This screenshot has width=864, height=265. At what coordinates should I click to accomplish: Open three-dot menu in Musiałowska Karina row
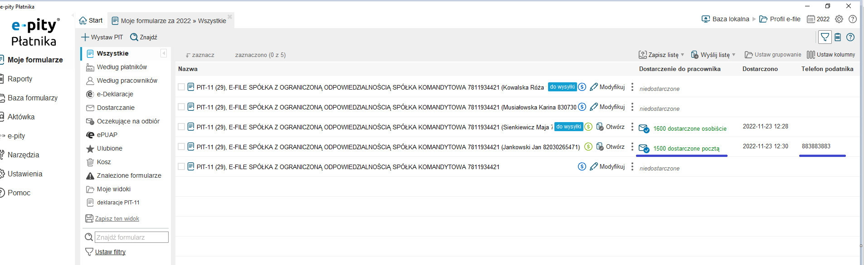coord(632,107)
